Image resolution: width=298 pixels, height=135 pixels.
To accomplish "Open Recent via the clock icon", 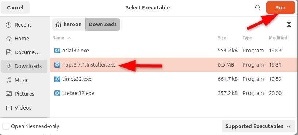I will [8, 25].
